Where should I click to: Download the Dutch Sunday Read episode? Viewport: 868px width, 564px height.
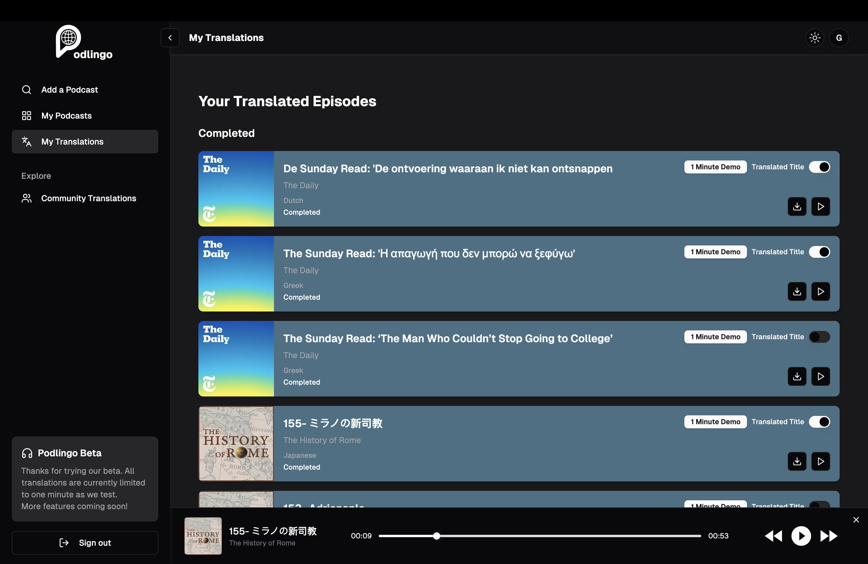pyautogui.click(x=797, y=206)
